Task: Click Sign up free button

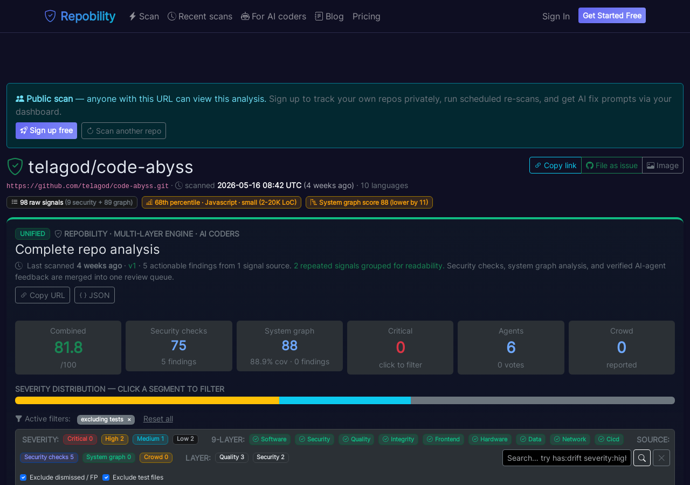Action: (x=46, y=130)
